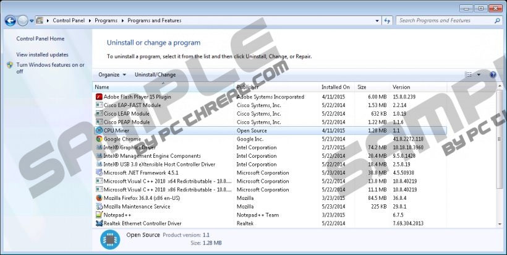Click the vertical scrollbar thumb
Screen dimensions: 507x255
(x=500, y=139)
